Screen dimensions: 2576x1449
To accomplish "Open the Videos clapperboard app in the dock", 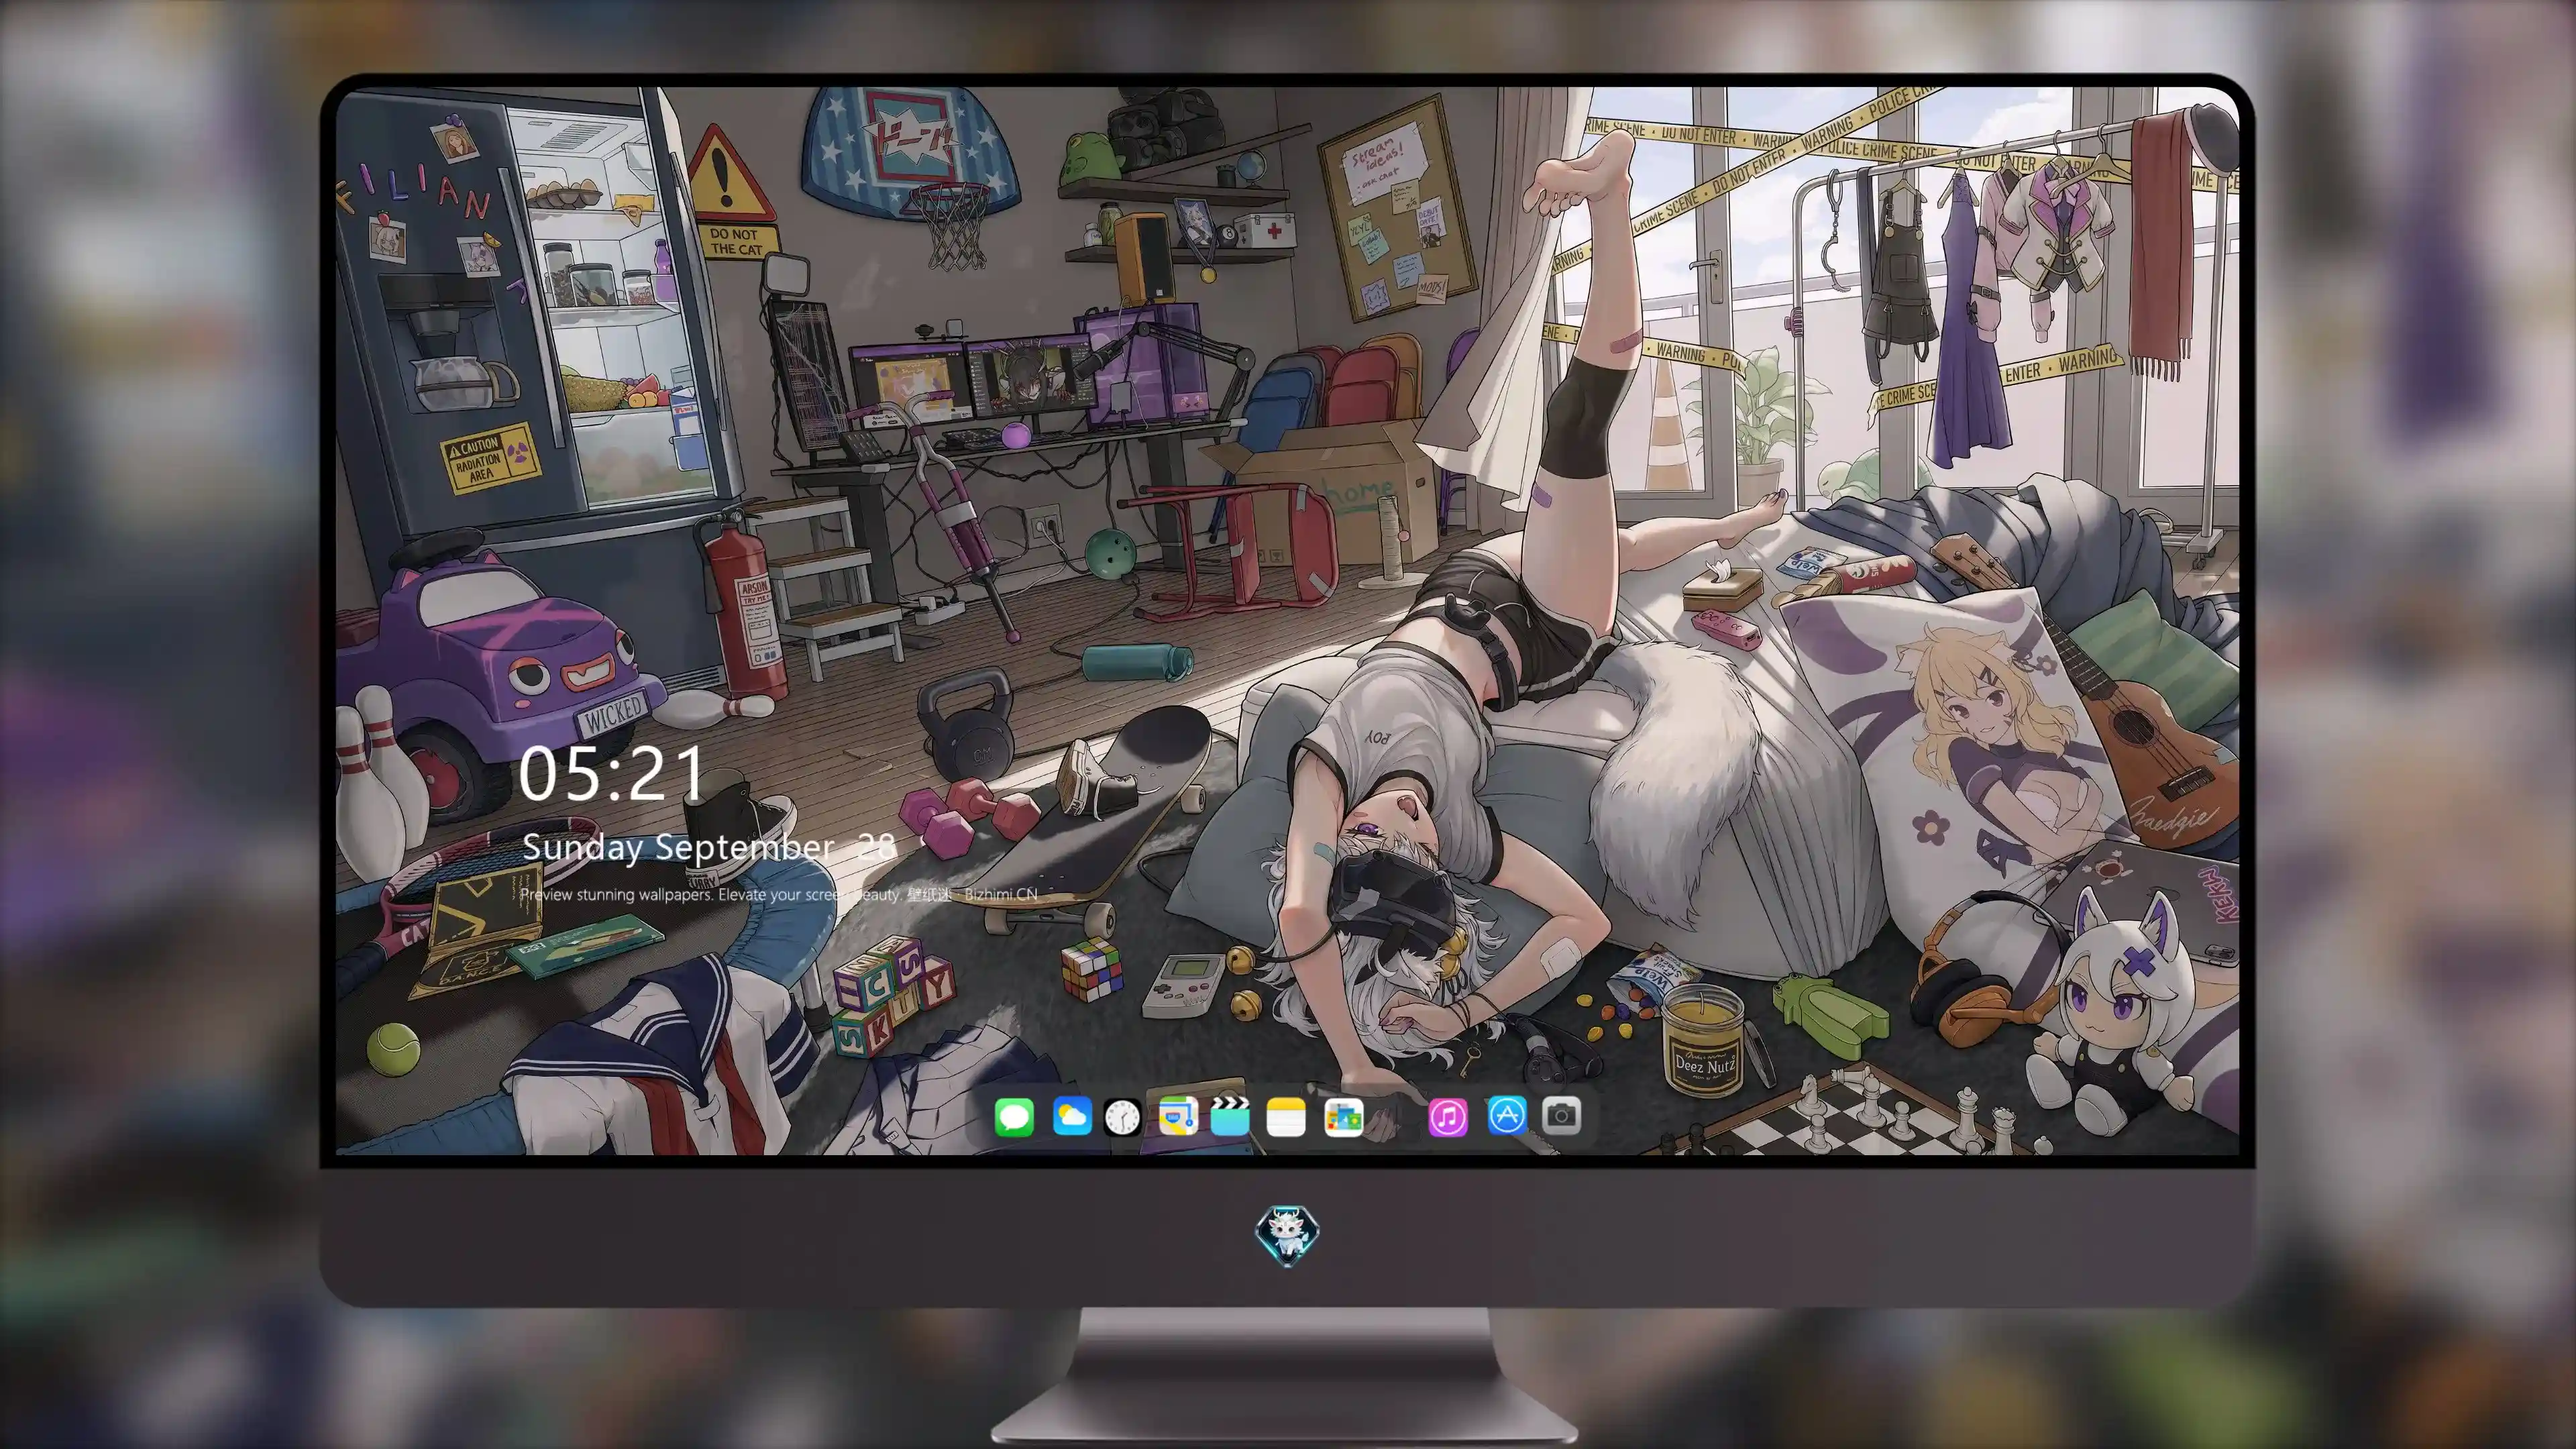I will 1230,1116.
